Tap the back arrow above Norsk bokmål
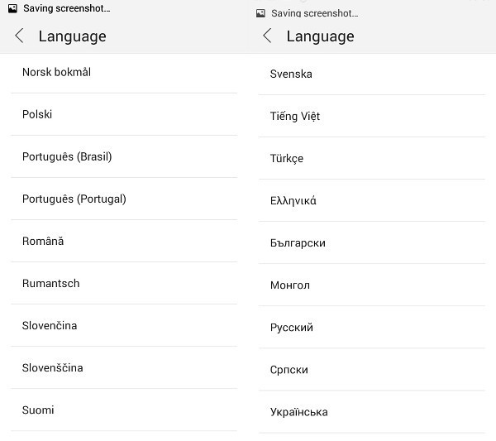Image resolution: width=496 pixels, height=441 pixels. click(x=20, y=36)
